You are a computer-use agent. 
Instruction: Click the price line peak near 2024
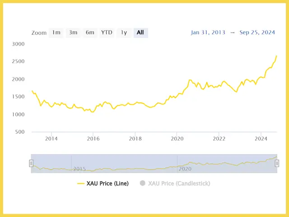pos(276,56)
